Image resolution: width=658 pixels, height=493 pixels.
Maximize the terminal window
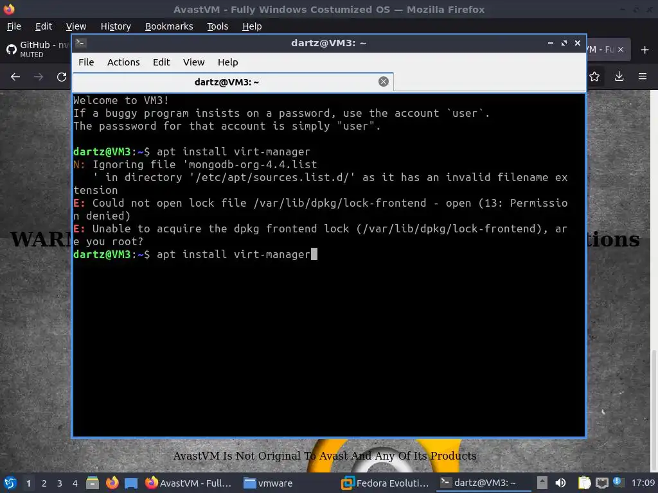click(x=564, y=43)
